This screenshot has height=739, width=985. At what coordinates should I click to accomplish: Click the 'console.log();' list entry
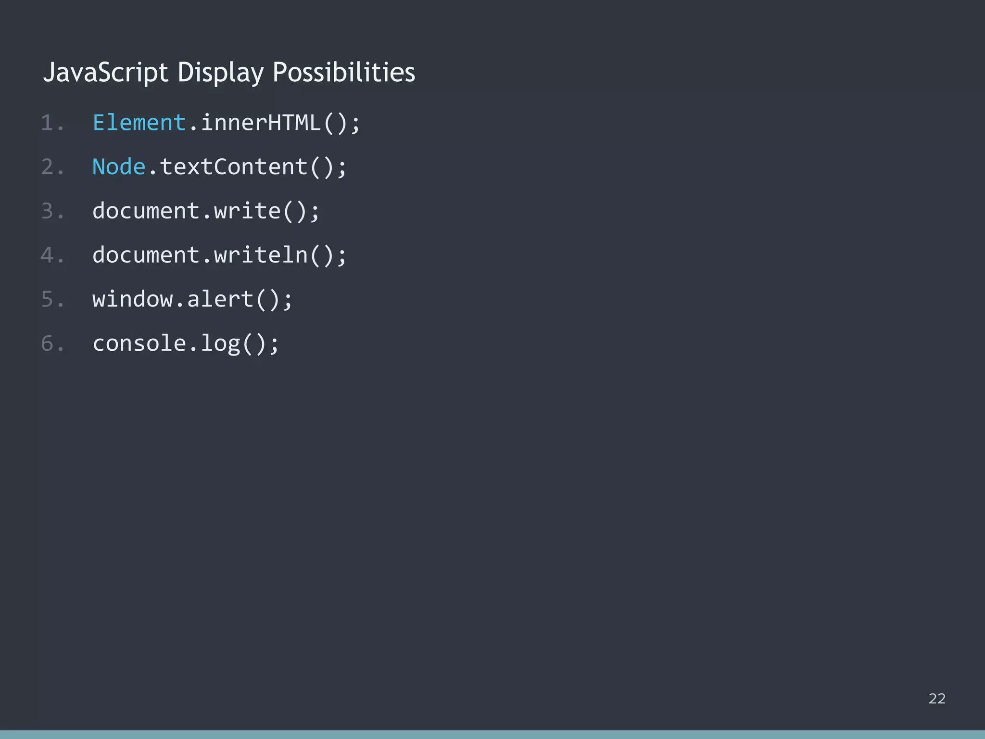point(186,343)
